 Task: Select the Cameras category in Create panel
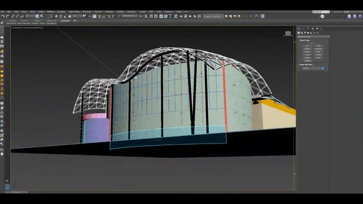308,33
